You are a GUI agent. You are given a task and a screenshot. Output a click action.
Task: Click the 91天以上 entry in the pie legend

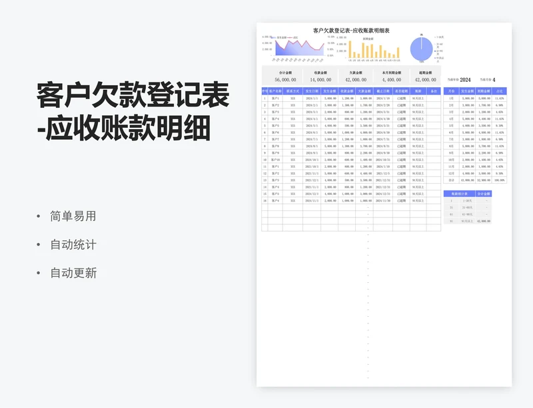(438, 59)
